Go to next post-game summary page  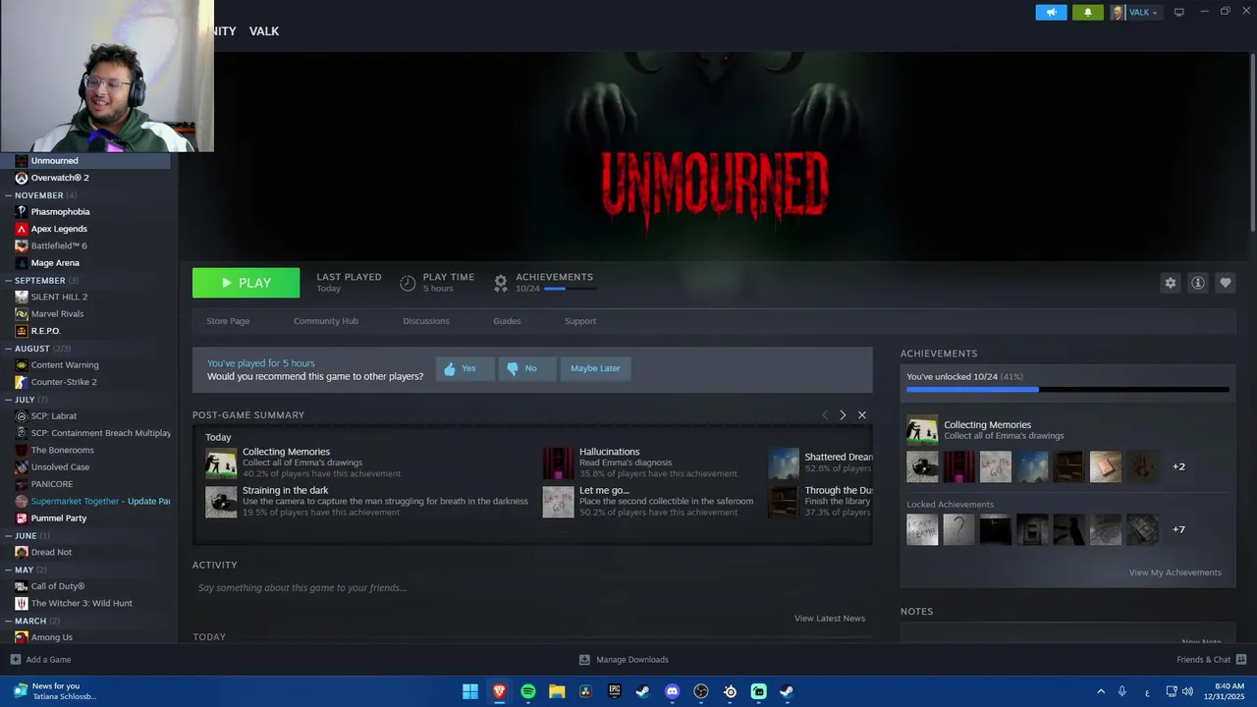[843, 415]
